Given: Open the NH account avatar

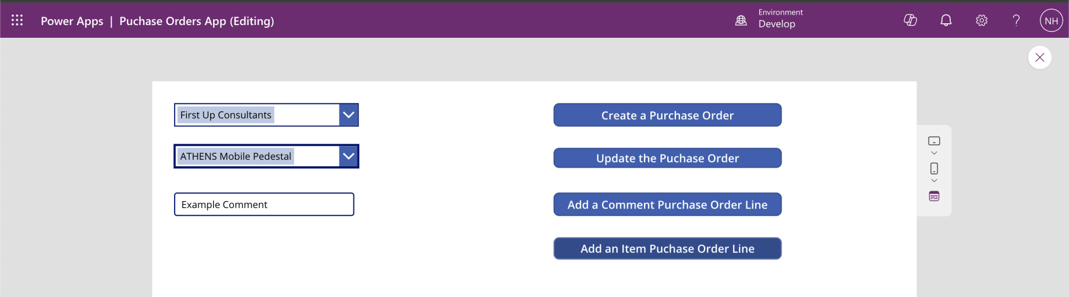Looking at the screenshot, I should point(1051,20).
